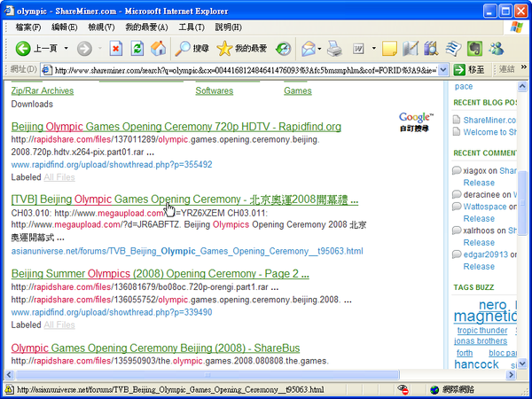Open Back button history dropdown arrow
The height and width of the screenshot is (399, 532).
[x=66, y=49]
